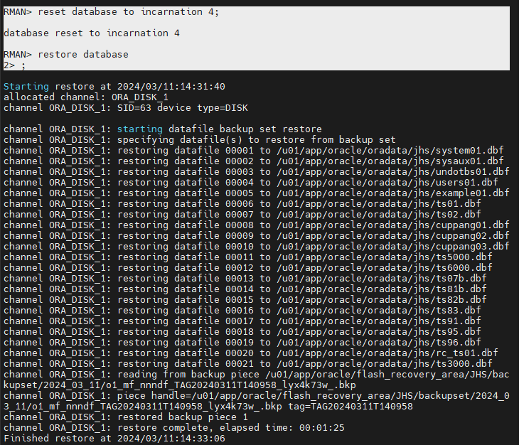Image resolution: width=519 pixels, height=445 pixels.
Task: Click the 'starting datafile backup set restore' line
Action: (163, 129)
